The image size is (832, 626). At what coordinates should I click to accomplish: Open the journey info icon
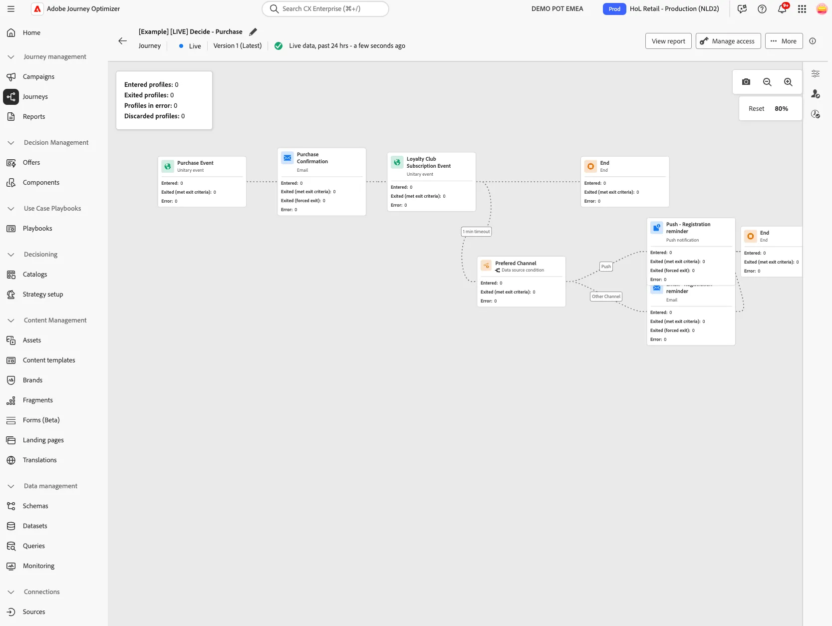coord(813,41)
